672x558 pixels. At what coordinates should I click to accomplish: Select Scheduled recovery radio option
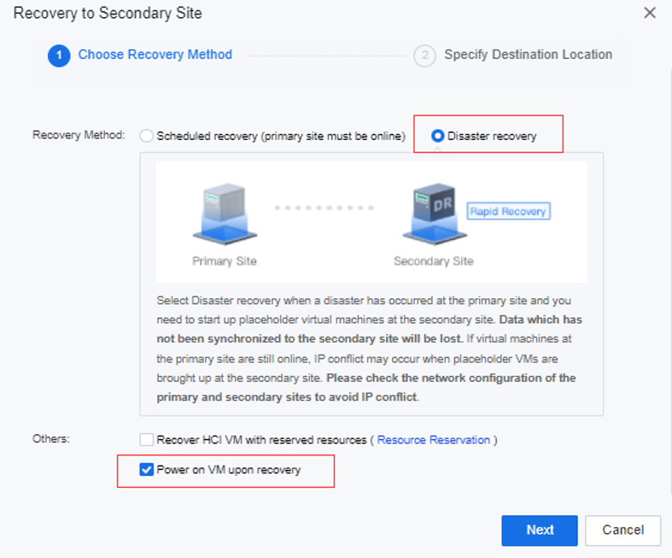[147, 136]
